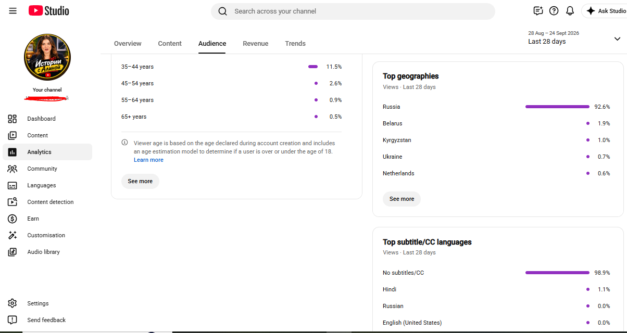Click the help question mark icon
Viewport: 627px width, 333px height.
[x=554, y=11]
